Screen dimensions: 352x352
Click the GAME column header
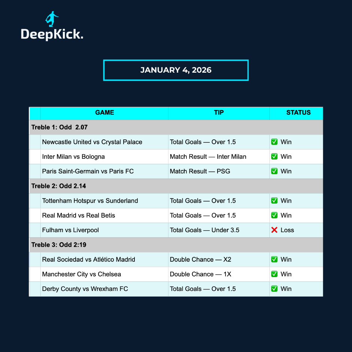tap(104, 113)
